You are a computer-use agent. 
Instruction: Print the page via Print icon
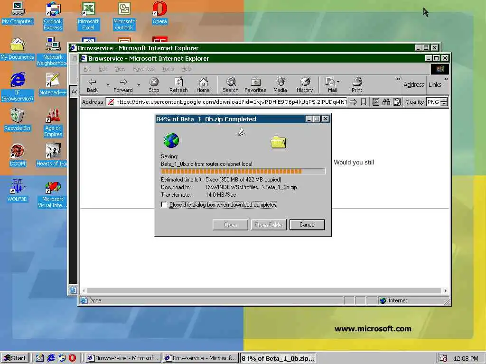point(357,85)
